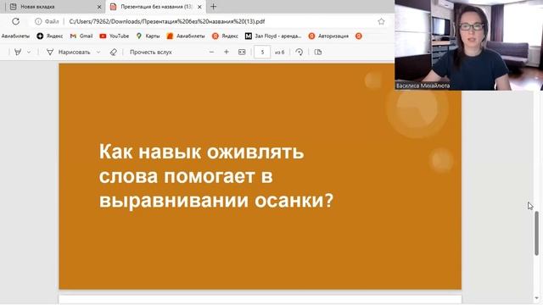This screenshot has width=543, height=305.
Task: Open the second Яндекс bookmark with red icon
Action: [225, 36]
